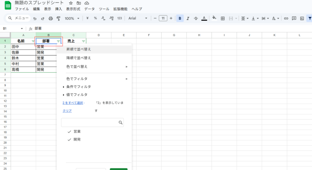Open the filter icon on 名前 header

33,41
